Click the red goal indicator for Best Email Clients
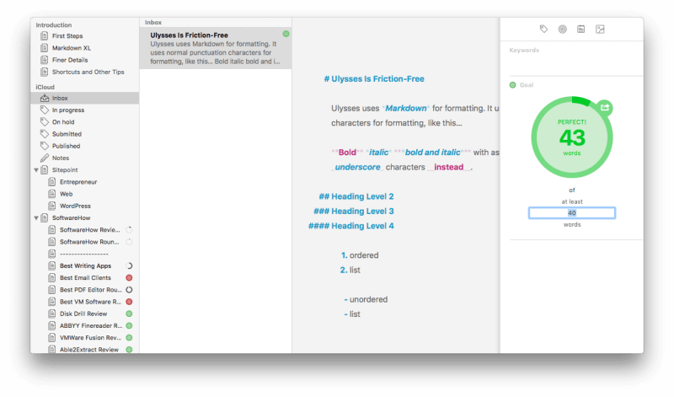The height and width of the screenshot is (397, 674). pyautogui.click(x=129, y=278)
